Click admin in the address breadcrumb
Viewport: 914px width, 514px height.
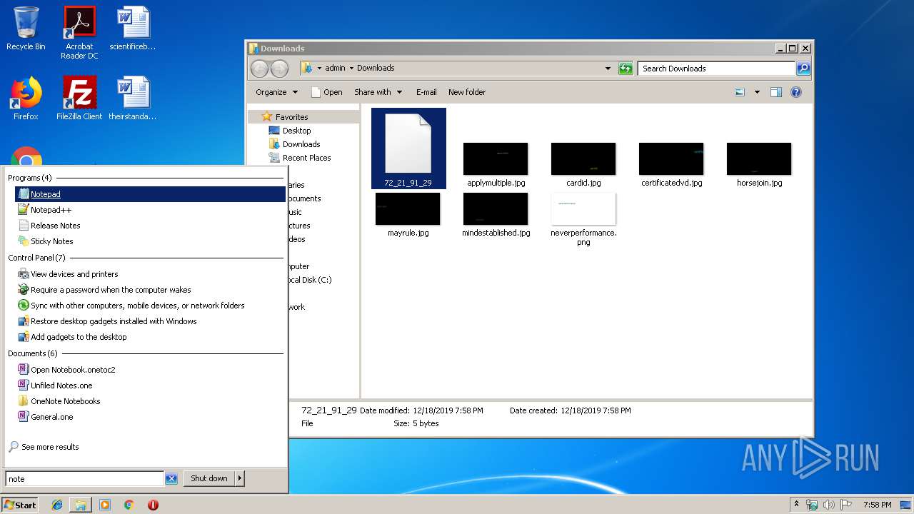[335, 69]
